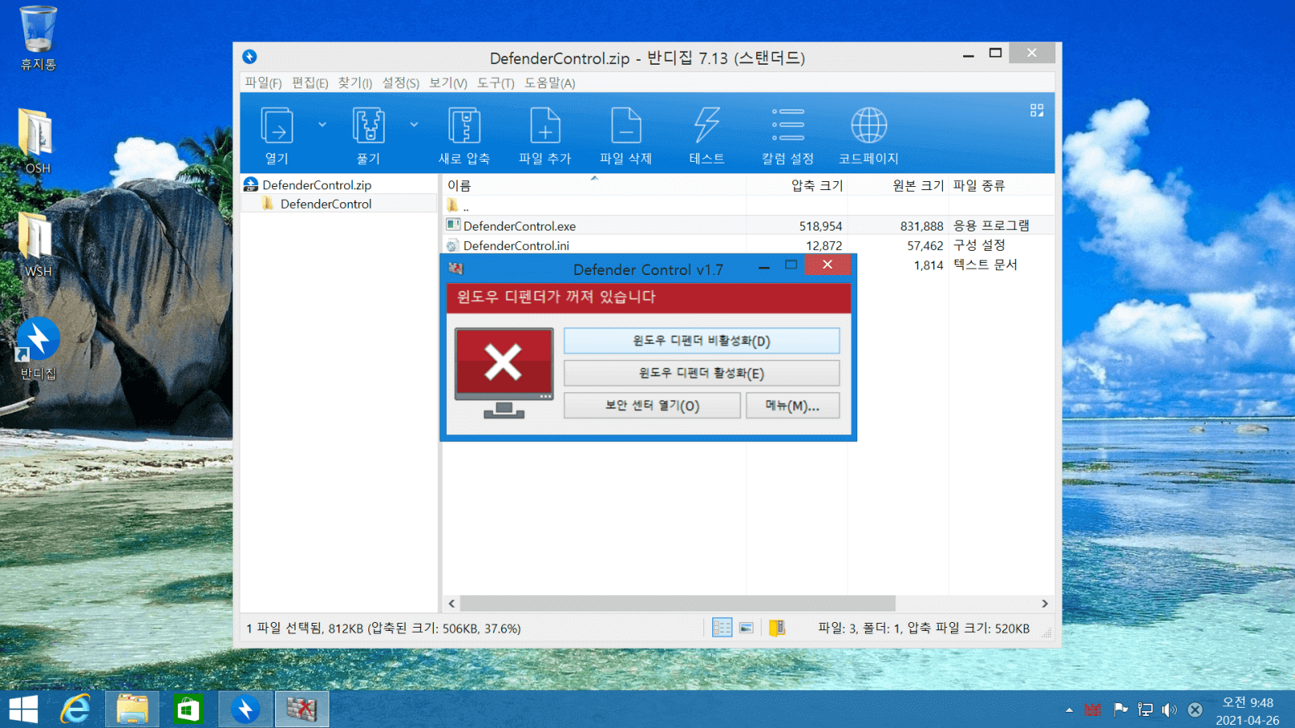Open the 파일(F) menu

263,83
